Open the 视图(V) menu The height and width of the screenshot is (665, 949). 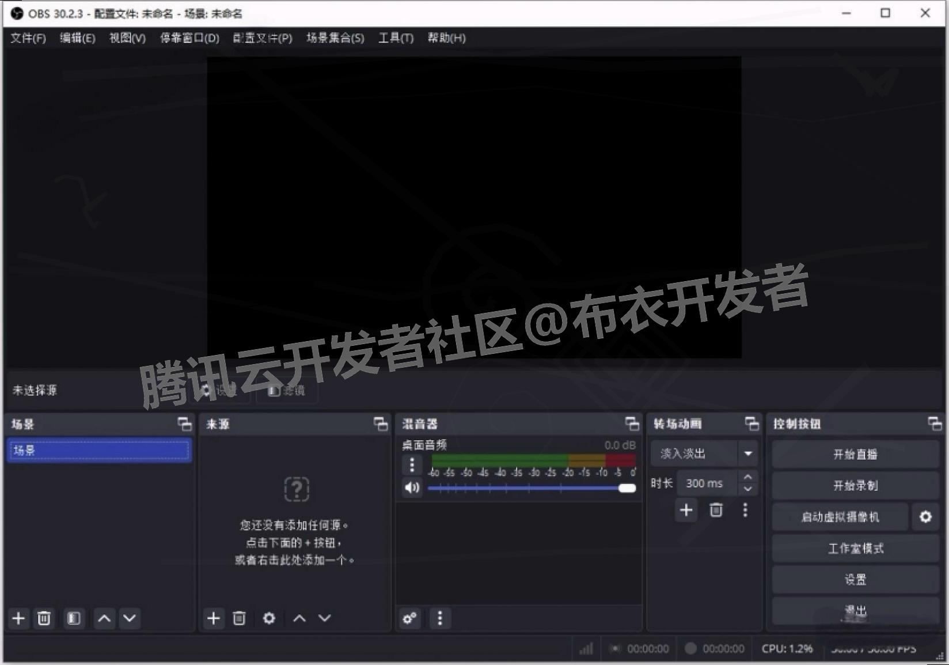coord(128,38)
